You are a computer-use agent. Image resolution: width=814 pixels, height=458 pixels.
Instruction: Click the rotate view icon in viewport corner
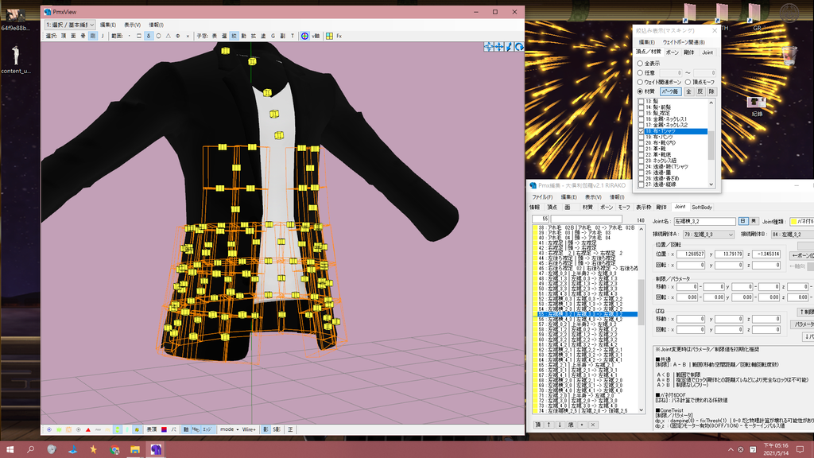coord(518,47)
